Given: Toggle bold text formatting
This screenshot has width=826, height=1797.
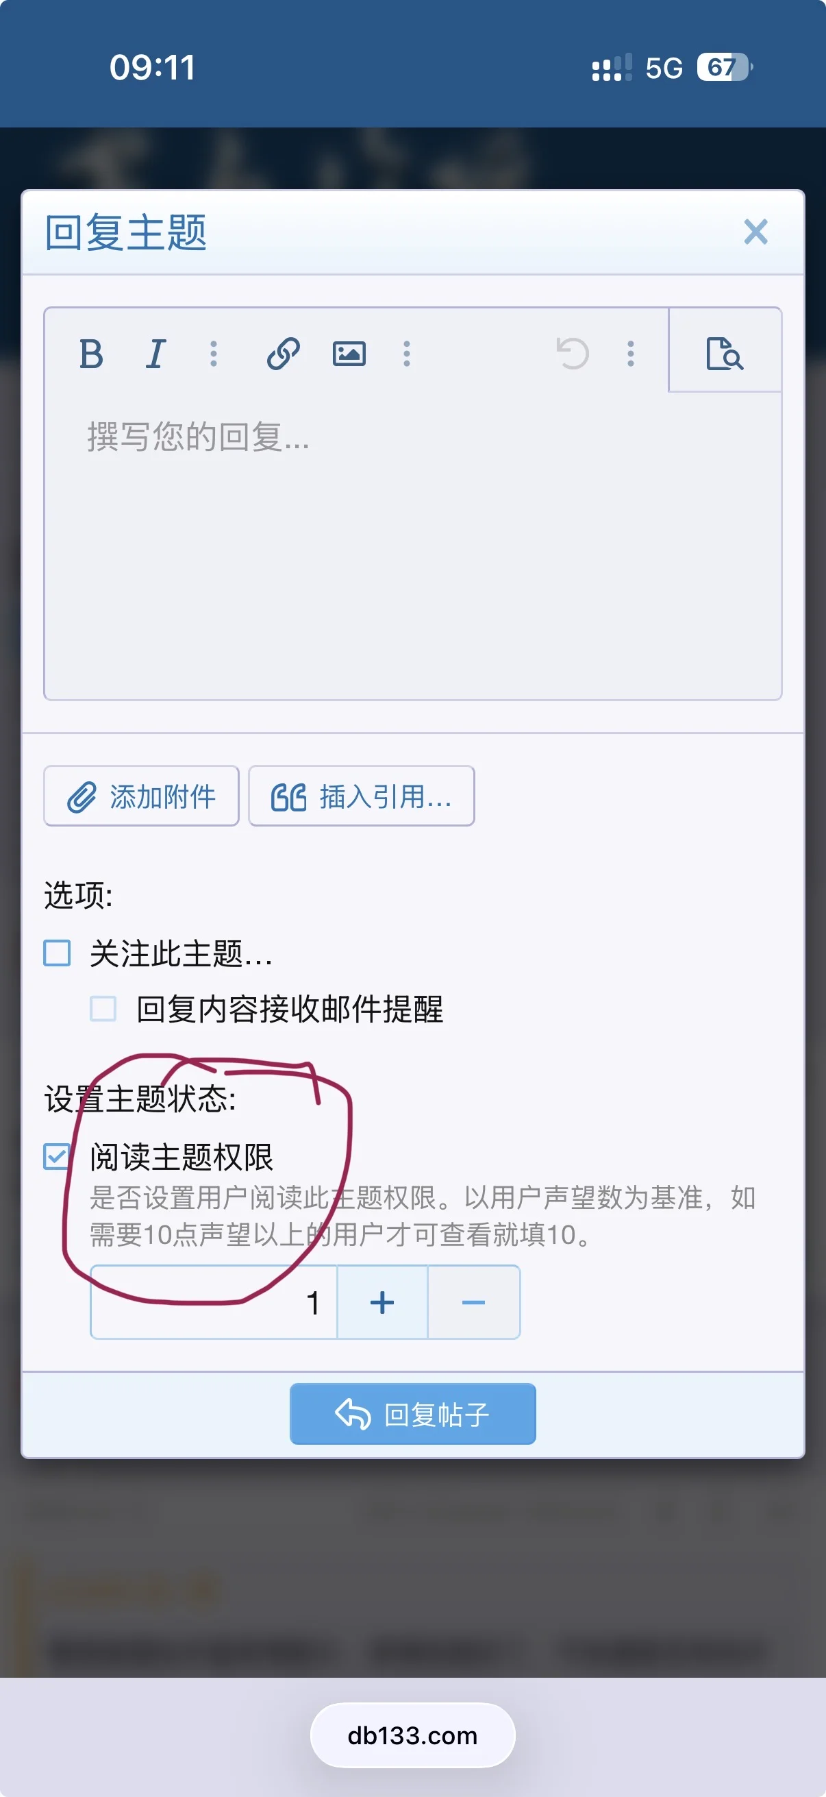Looking at the screenshot, I should coord(91,354).
